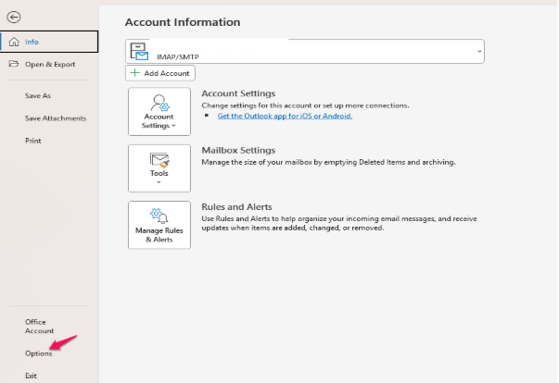Open the Print menu item
The image size is (559, 383).
[33, 141]
